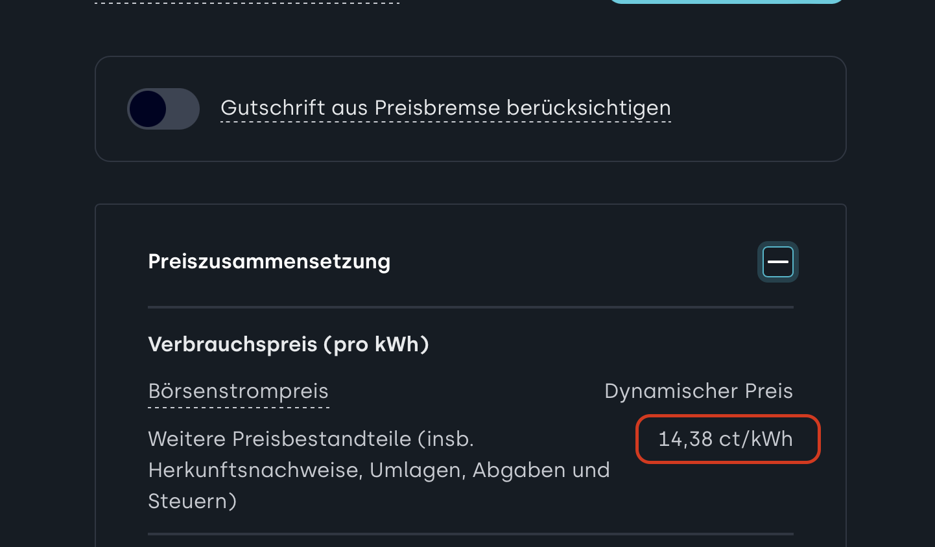The height and width of the screenshot is (547, 935).
Task: Click the Preiszusammensetzung heading
Action: tap(269, 262)
